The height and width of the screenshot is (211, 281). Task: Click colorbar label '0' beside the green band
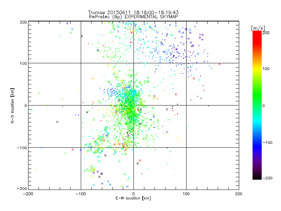pyautogui.click(x=263, y=105)
